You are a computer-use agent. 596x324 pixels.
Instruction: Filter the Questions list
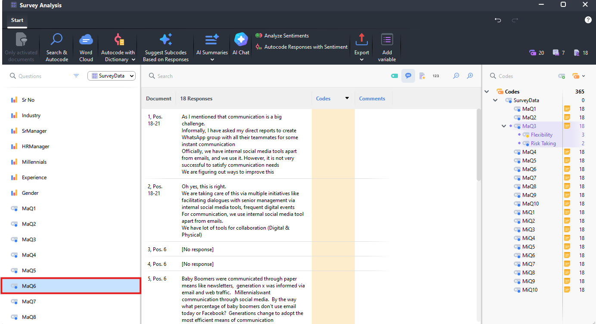76,76
